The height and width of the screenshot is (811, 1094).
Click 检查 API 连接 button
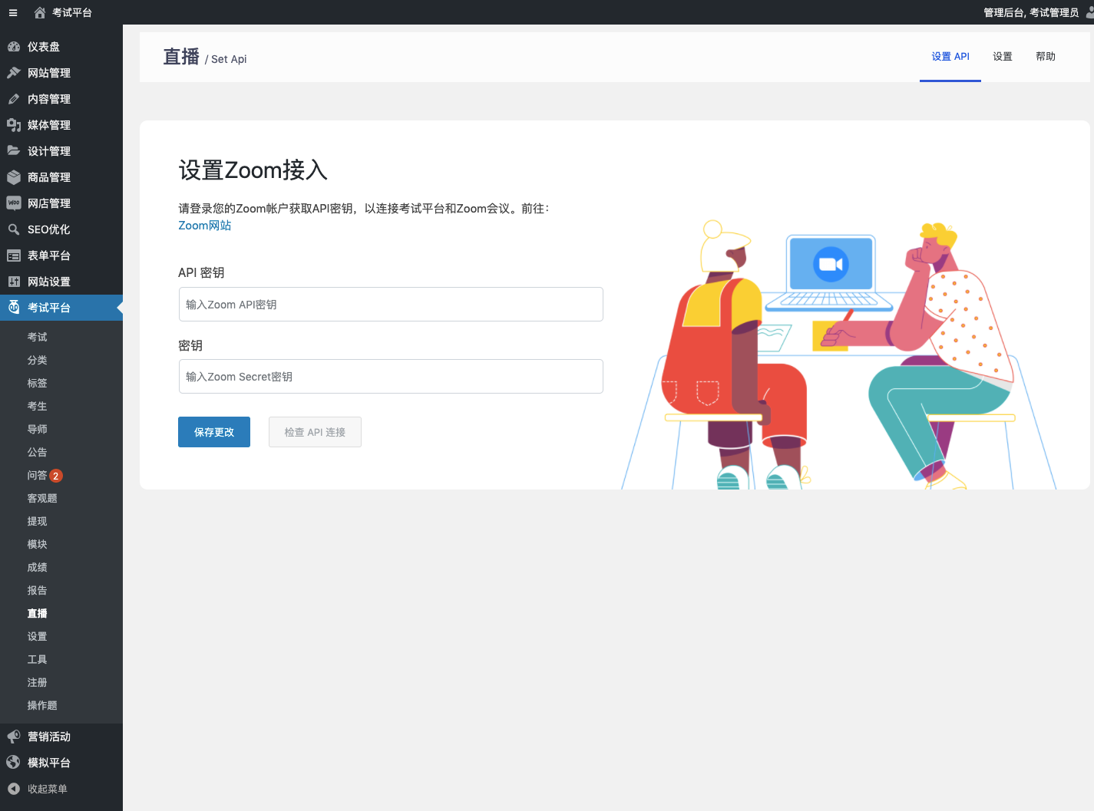(x=315, y=432)
